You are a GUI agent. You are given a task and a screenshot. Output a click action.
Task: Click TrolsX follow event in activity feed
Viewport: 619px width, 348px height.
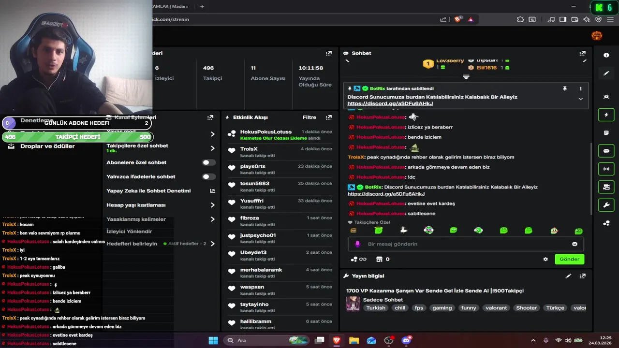point(280,152)
